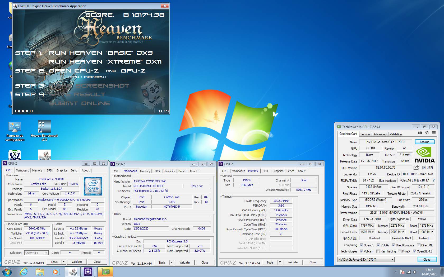Switch to Sensors tab in GPU-Z
Screen dimensions: 444x277
[365, 134]
